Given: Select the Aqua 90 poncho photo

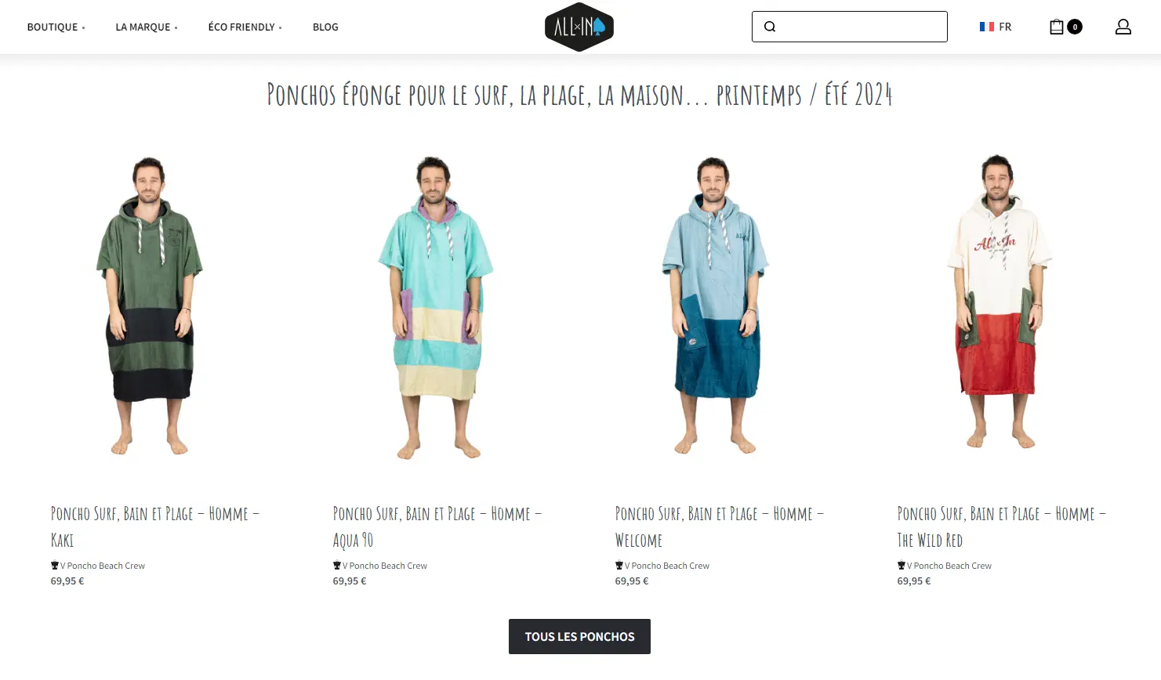Looking at the screenshot, I should [x=436, y=306].
